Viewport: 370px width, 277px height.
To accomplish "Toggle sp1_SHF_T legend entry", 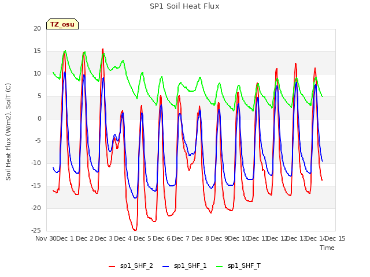I will (x=239, y=266).
